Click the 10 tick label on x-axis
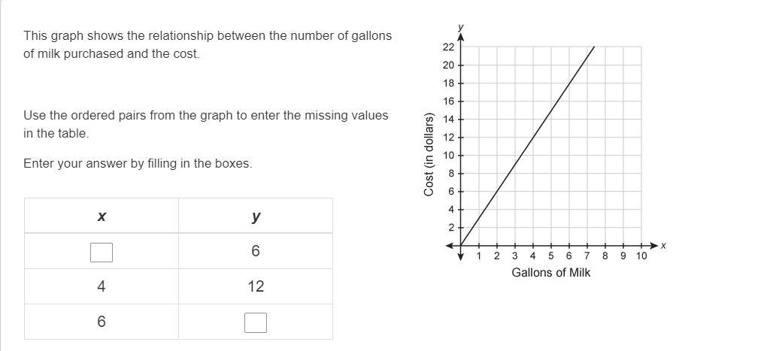The width and height of the screenshot is (770, 351). pos(641,256)
